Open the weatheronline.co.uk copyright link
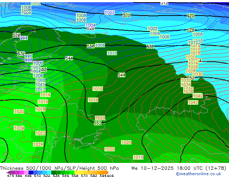Image resolution: width=229 pixels, height=177 pixels. coord(199,174)
